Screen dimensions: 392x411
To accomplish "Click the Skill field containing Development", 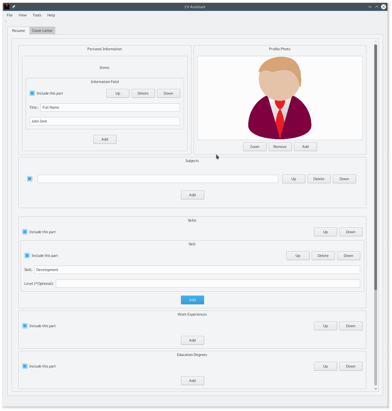I will [x=197, y=270].
